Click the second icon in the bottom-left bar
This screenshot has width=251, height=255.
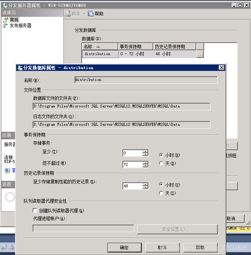(11, 247)
